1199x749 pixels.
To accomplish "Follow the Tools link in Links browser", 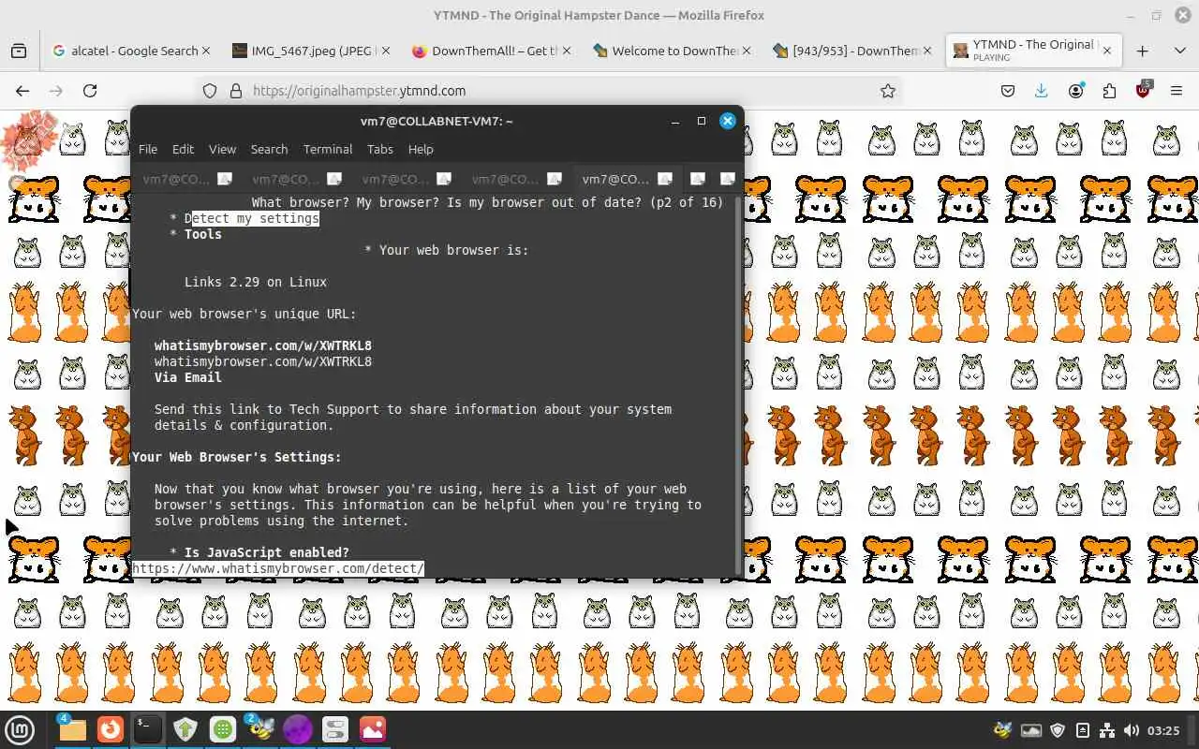I will click(203, 234).
